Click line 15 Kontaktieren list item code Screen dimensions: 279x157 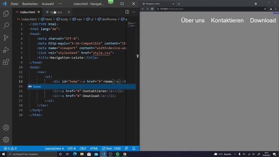[x=88, y=91]
